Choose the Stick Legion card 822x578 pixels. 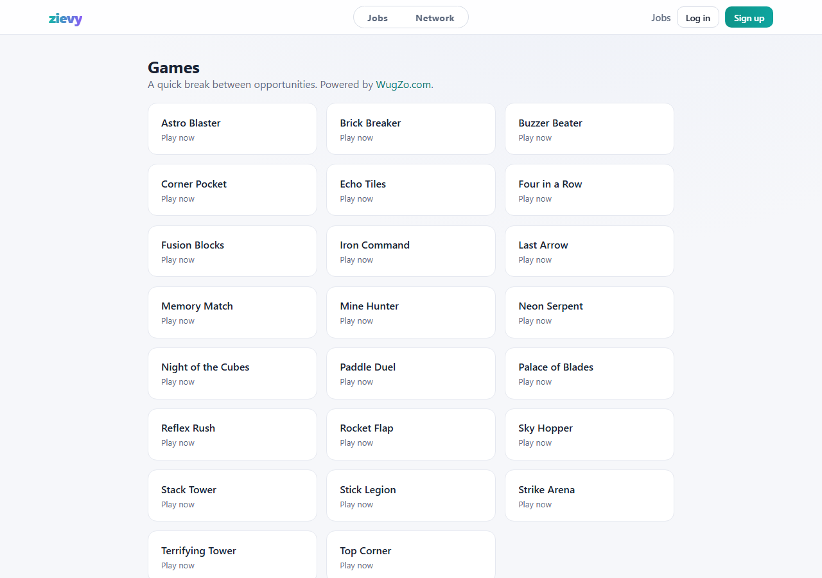411,495
